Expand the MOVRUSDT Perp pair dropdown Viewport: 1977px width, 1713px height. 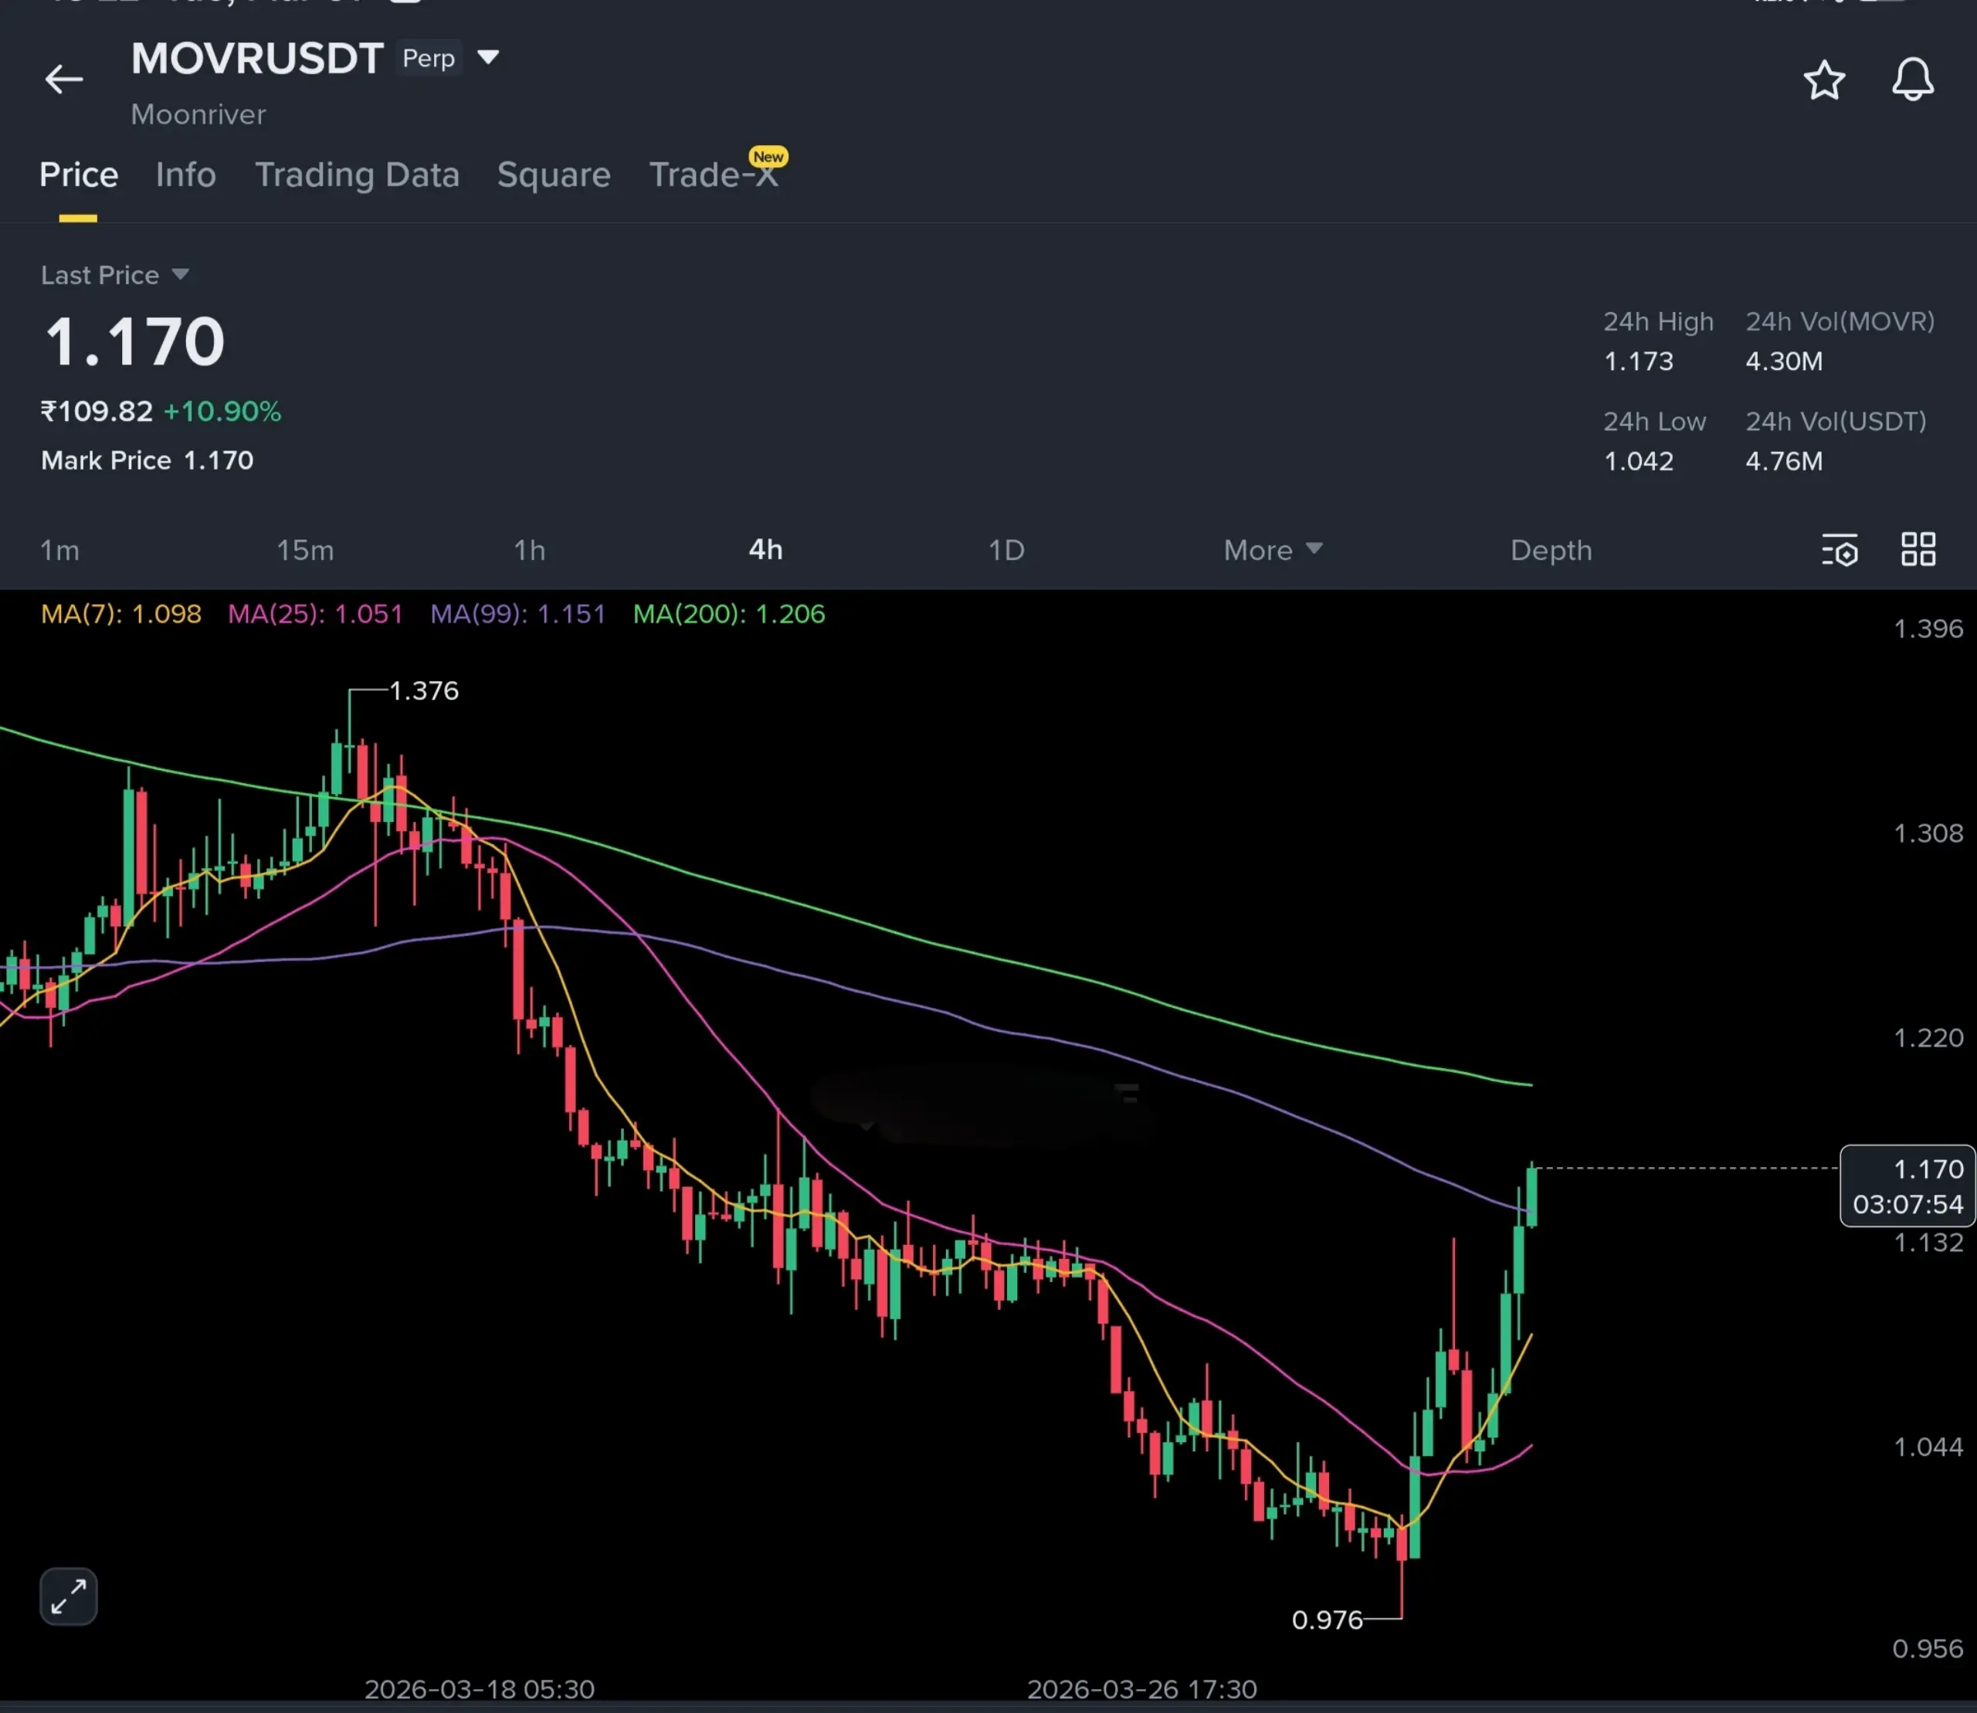pyautogui.click(x=487, y=59)
